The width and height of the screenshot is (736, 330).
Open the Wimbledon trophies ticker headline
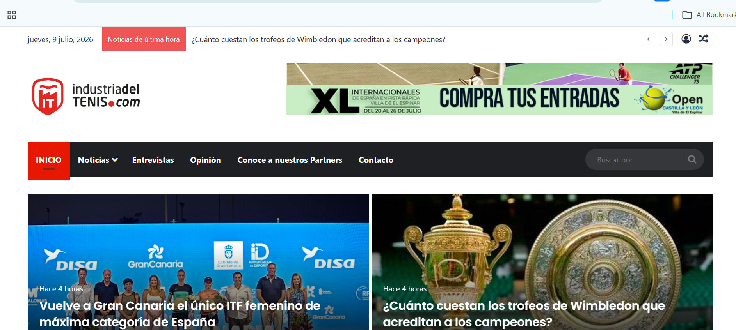pos(318,39)
